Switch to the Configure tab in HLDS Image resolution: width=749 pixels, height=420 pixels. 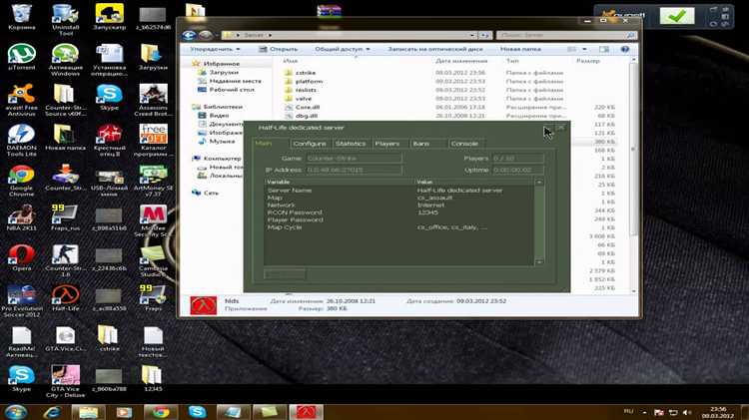pos(310,144)
